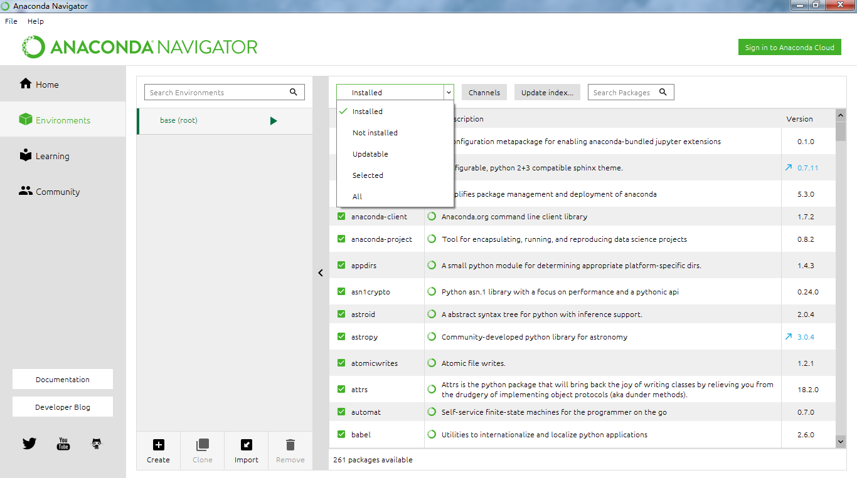Uncheck the anaconda-client package checkbox
Screen dimensions: 857x478
click(342, 216)
